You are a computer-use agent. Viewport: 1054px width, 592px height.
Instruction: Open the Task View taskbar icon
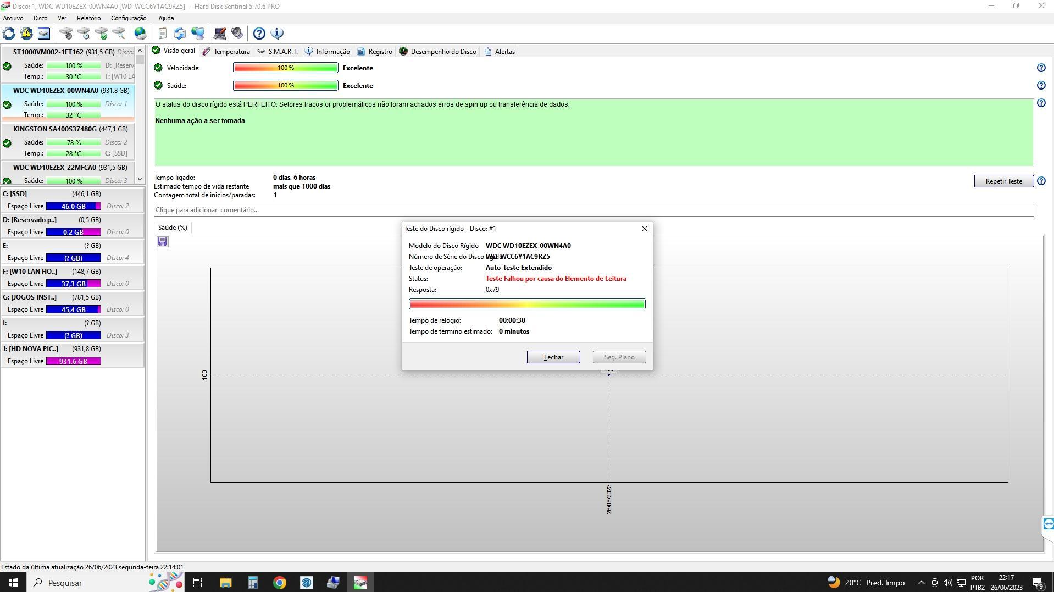pos(198,583)
